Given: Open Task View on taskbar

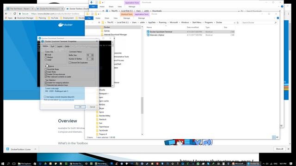Looking at the screenshot, I should click(x=13, y=164).
